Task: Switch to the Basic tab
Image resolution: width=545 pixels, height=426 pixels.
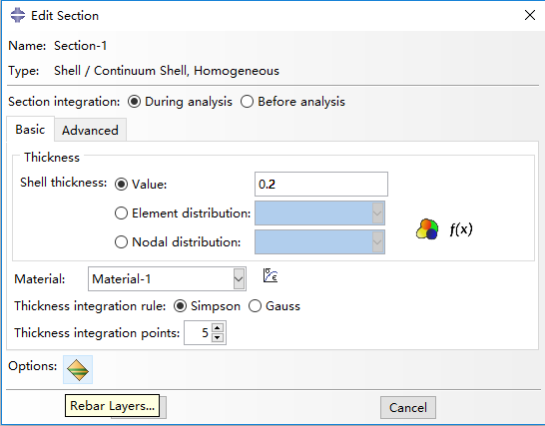Action: click(x=30, y=130)
